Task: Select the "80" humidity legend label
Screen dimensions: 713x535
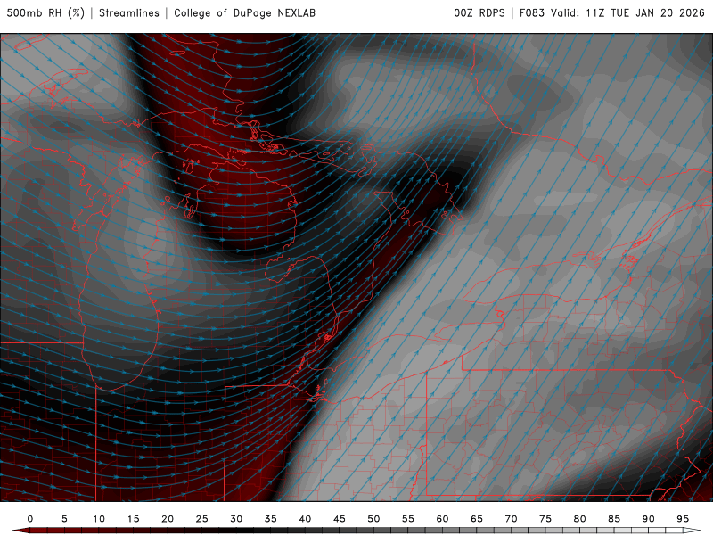Action: (579, 519)
